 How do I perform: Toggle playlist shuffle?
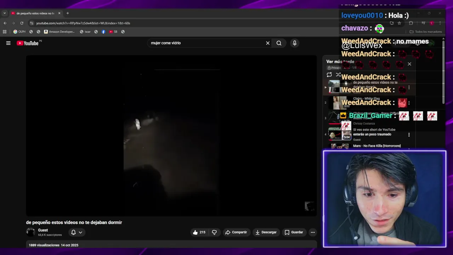(338, 75)
